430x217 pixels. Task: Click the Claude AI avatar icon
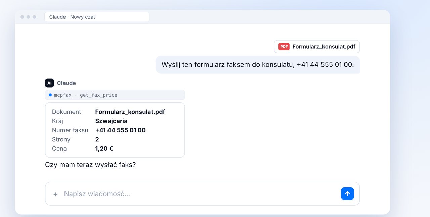(x=49, y=83)
